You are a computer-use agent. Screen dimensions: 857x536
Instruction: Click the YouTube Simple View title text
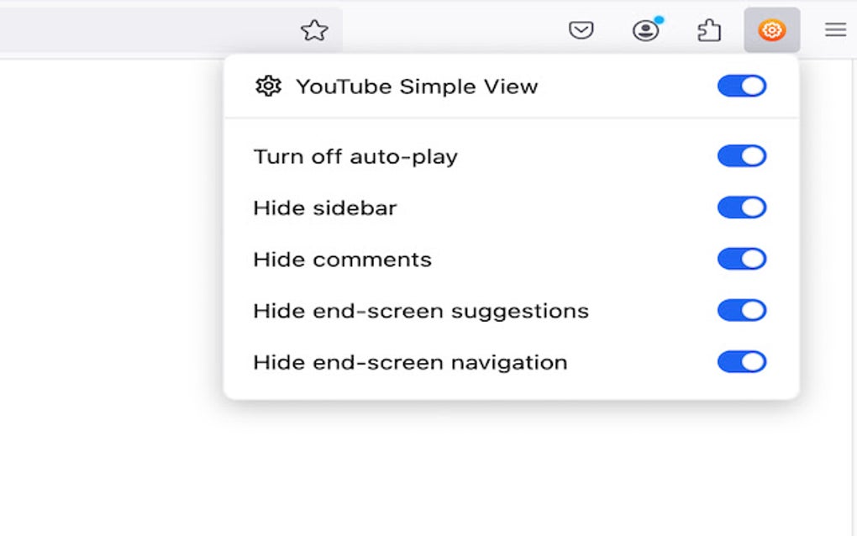pyautogui.click(x=417, y=87)
